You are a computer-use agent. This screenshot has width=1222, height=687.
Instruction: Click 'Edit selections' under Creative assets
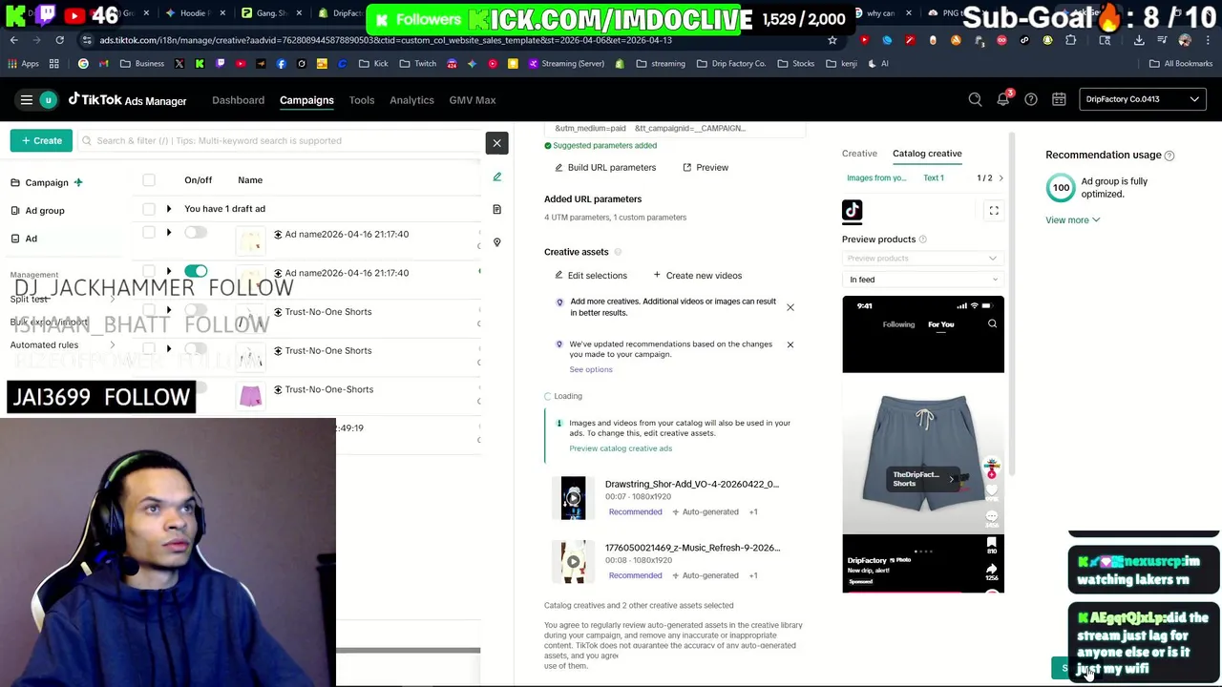[x=591, y=276]
